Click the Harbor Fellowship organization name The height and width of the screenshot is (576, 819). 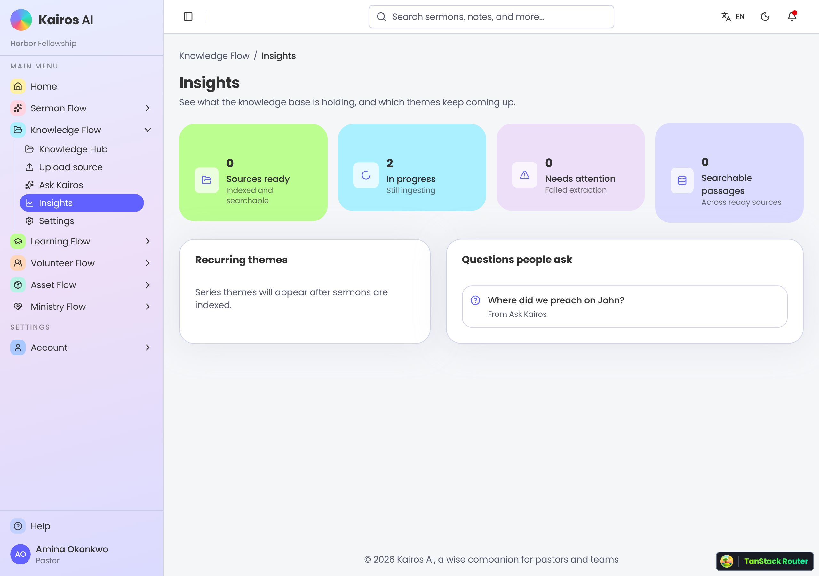tap(43, 43)
